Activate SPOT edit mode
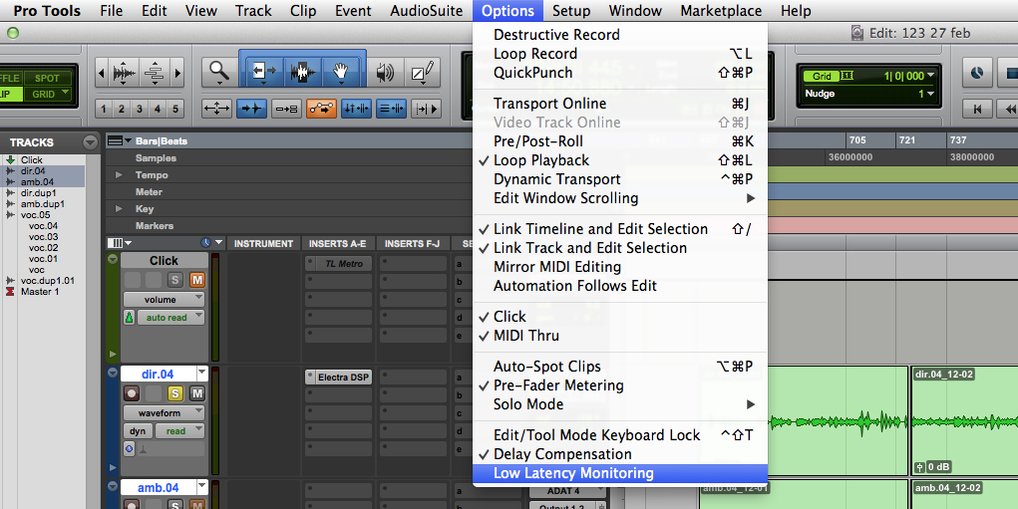Viewport: 1018px width, 509px height. coord(48,78)
